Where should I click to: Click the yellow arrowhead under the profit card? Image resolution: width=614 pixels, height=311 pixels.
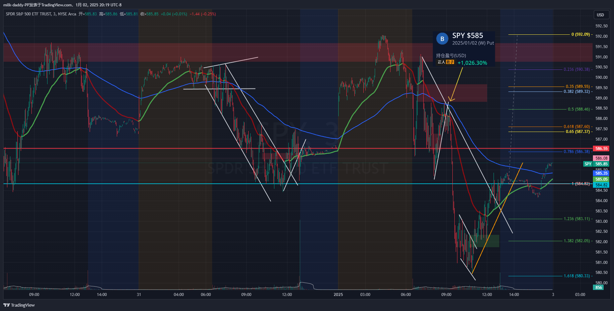(x=451, y=99)
